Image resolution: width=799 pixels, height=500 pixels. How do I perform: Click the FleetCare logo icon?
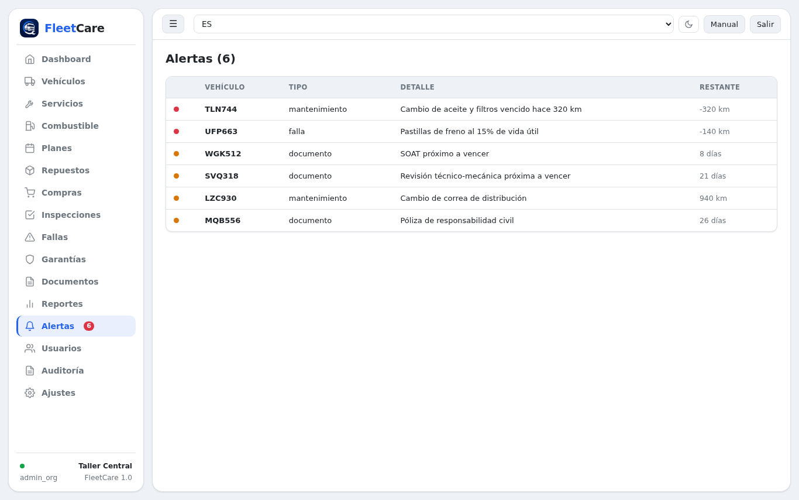(x=29, y=28)
